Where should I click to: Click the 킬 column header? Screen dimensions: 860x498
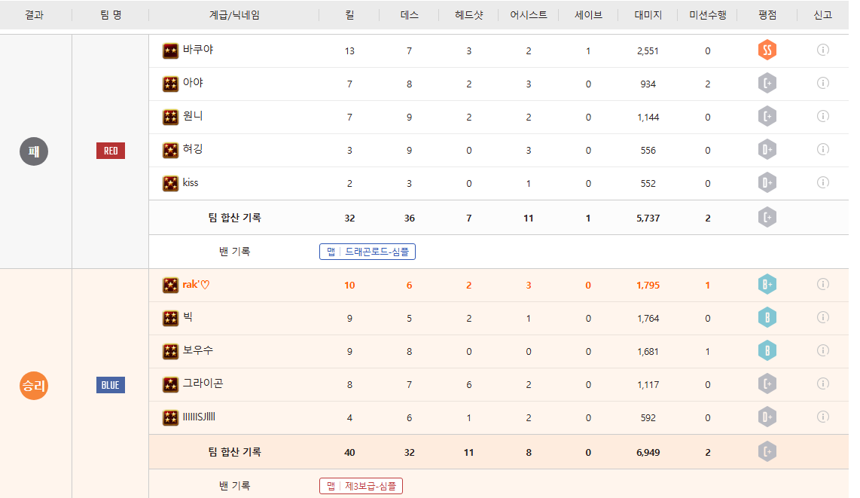(x=349, y=14)
